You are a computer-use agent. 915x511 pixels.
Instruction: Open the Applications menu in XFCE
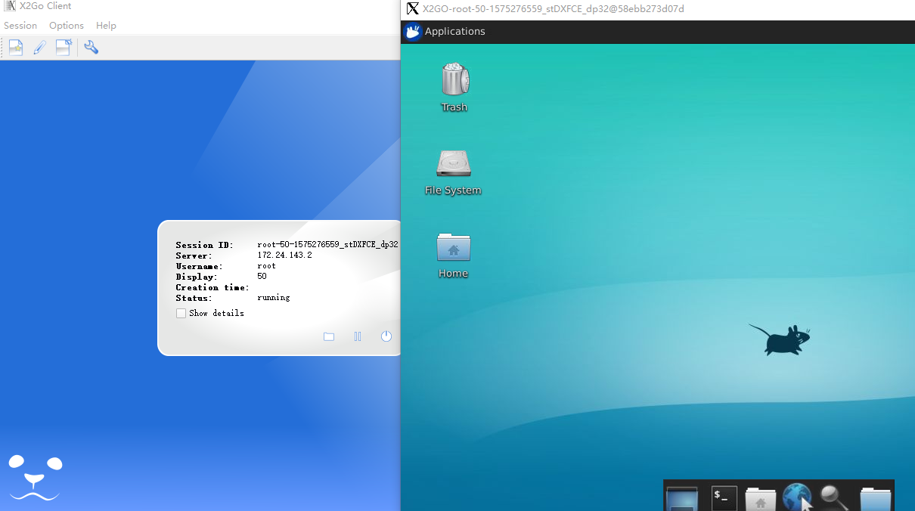[x=445, y=32]
